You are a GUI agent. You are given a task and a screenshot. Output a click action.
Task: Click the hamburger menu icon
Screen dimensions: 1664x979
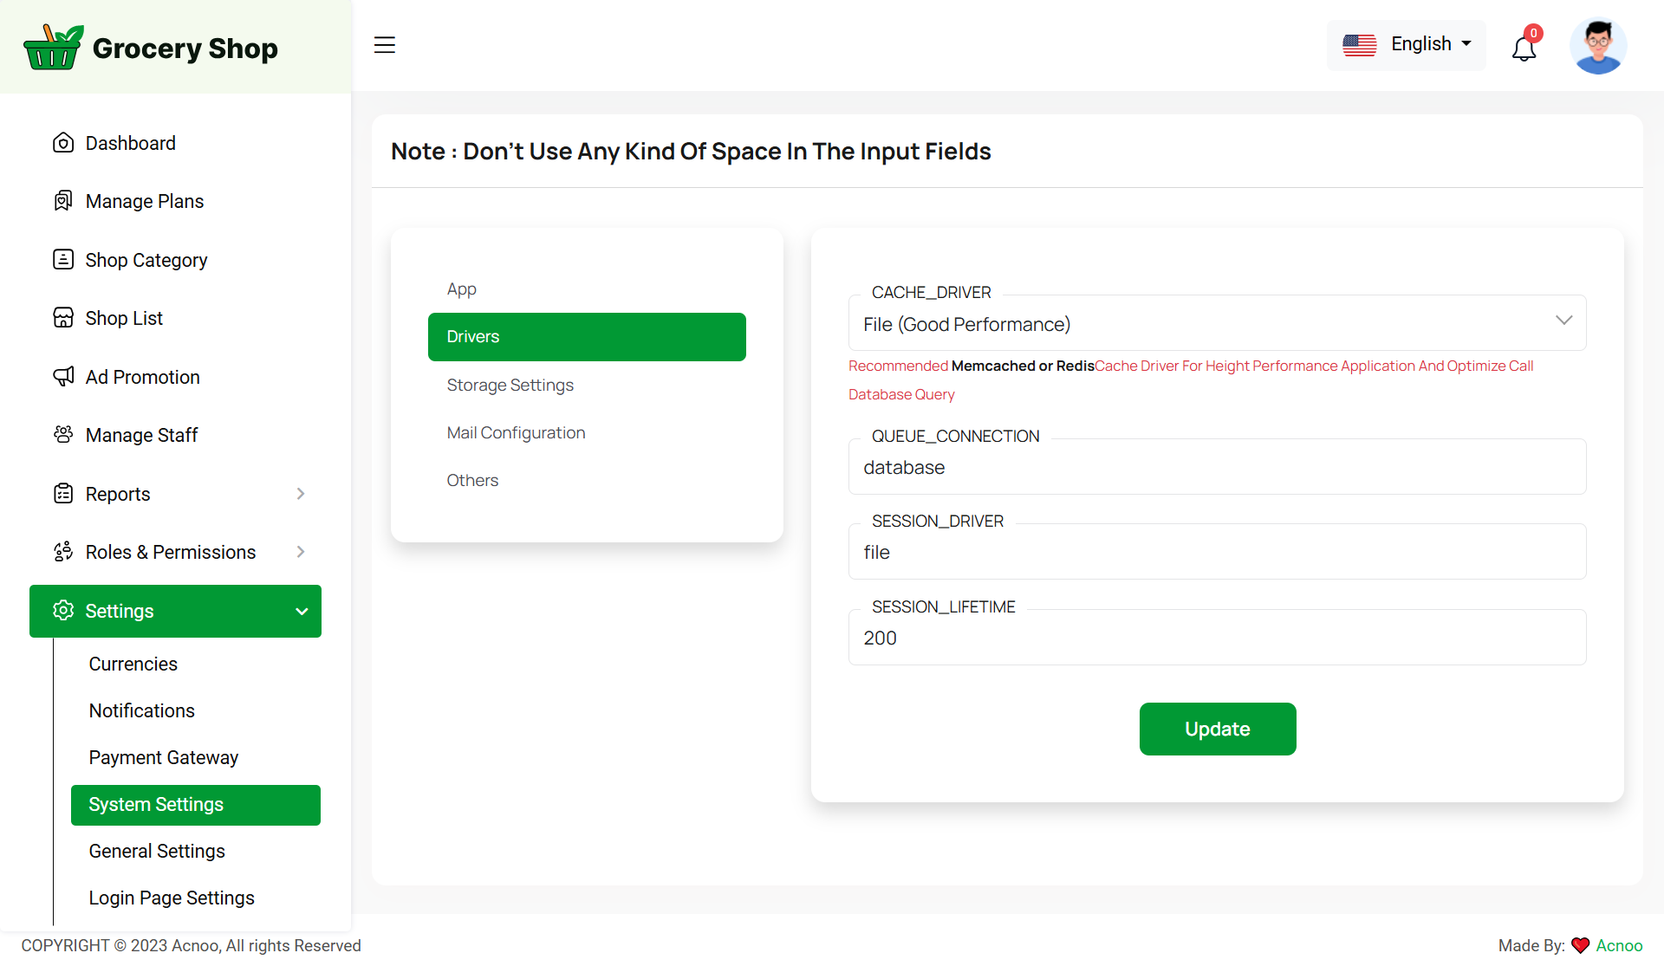click(x=385, y=45)
